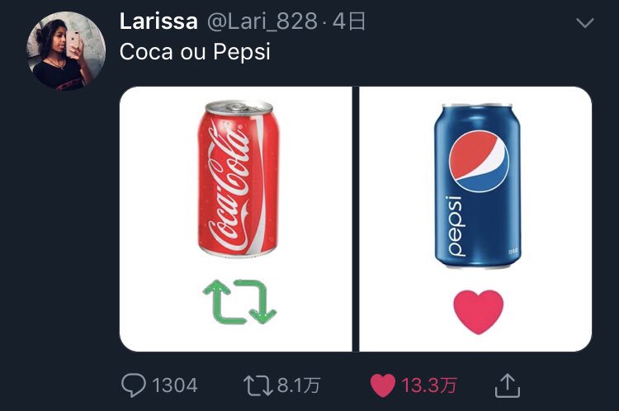This screenshot has width=619, height=411.
Task: Click the green retweet emoji under Coca-Cola
Action: coord(239,302)
